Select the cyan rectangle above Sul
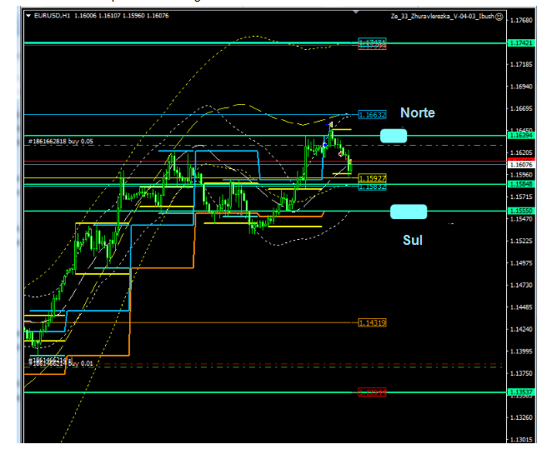Image resolution: width=542 pixels, height=449 pixels. coord(408,211)
